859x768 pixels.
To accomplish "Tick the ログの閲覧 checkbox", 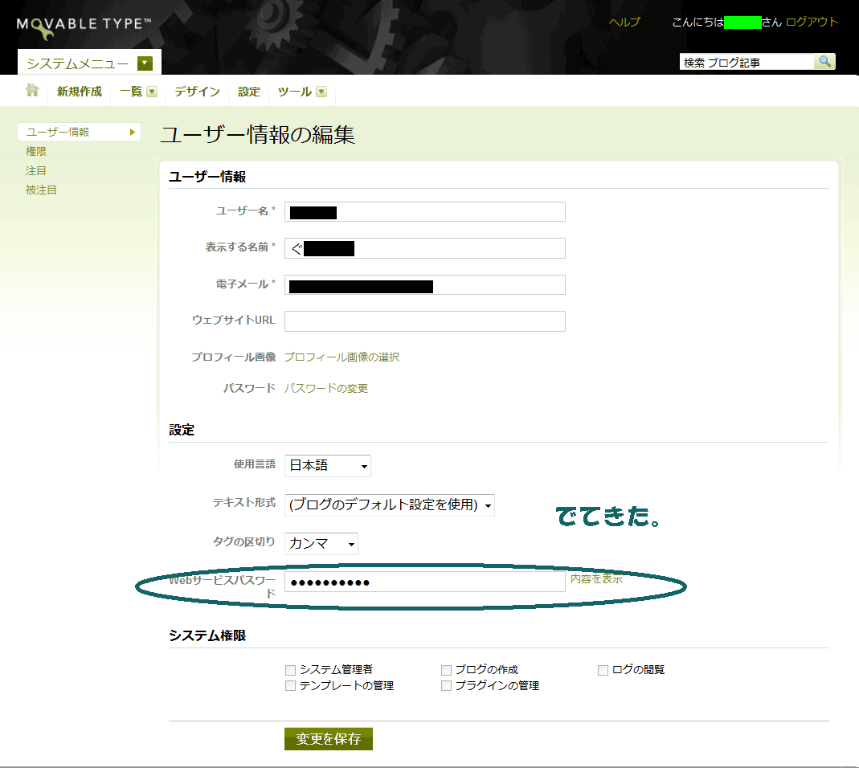I will point(603,670).
